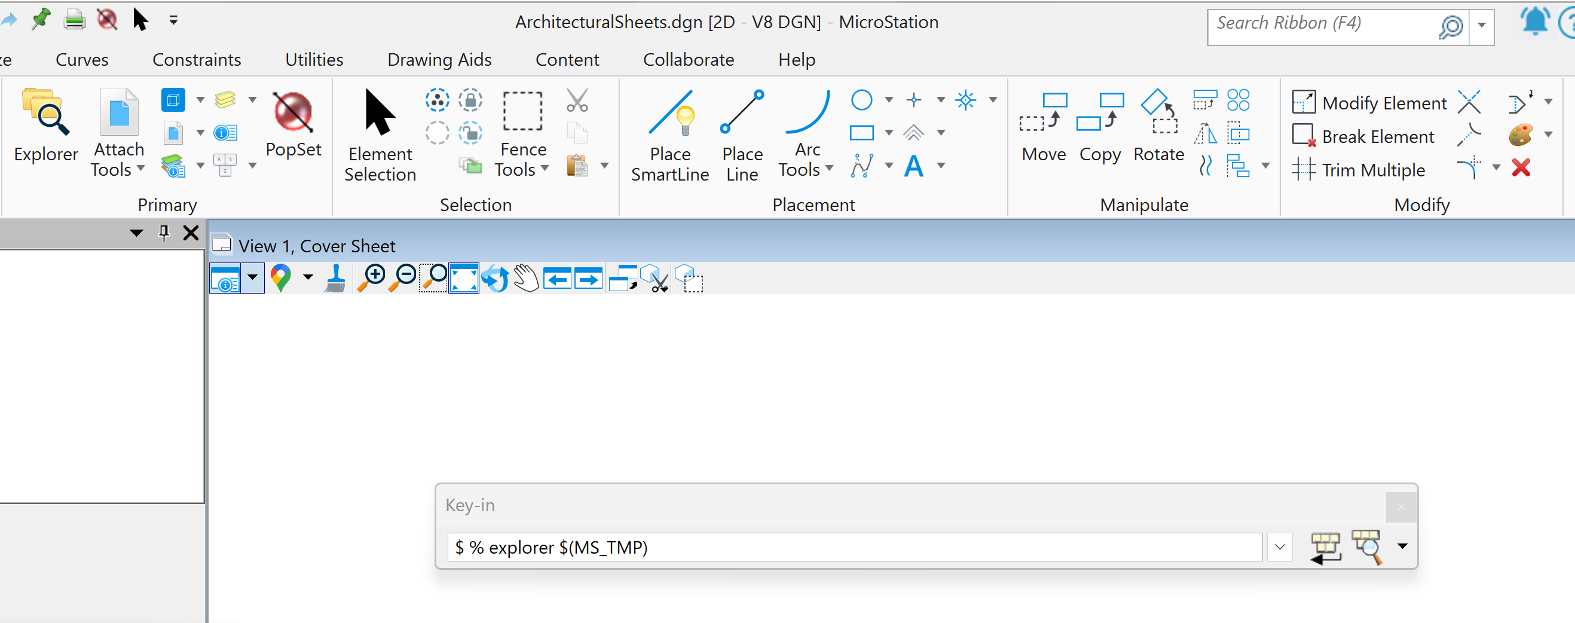Open the Content ribbon tab
The width and height of the screenshot is (1575, 623).
coord(567,60)
